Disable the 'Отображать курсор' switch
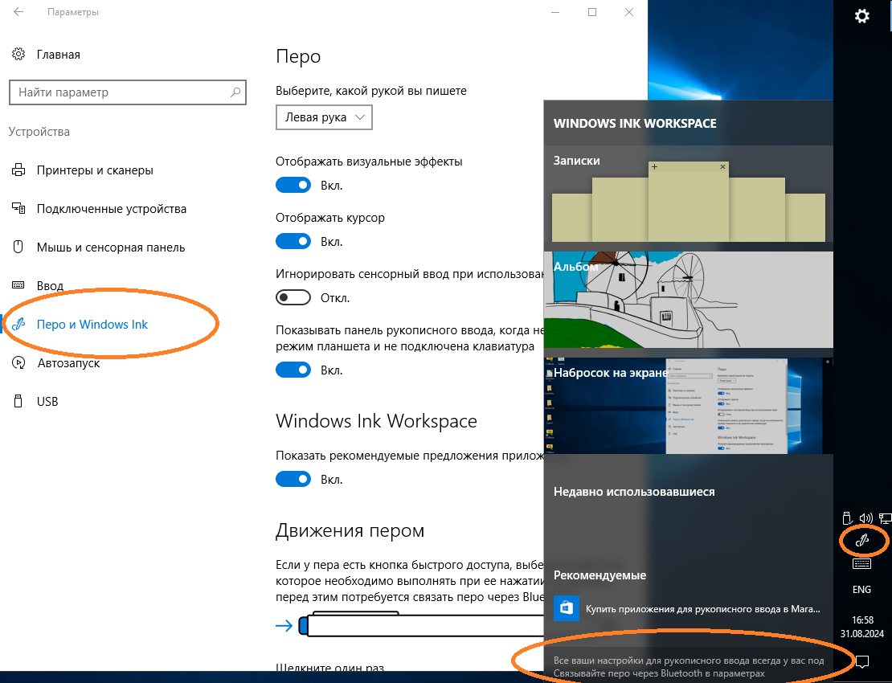 [x=293, y=241]
